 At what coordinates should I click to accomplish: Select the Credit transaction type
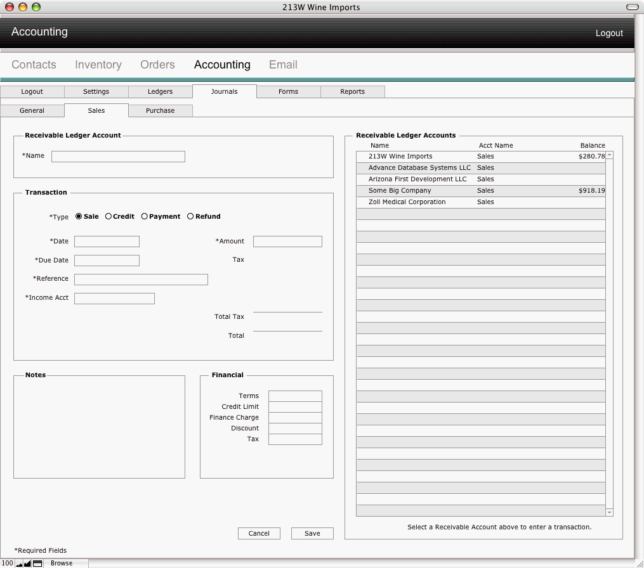pyautogui.click(x=108, y=216)
